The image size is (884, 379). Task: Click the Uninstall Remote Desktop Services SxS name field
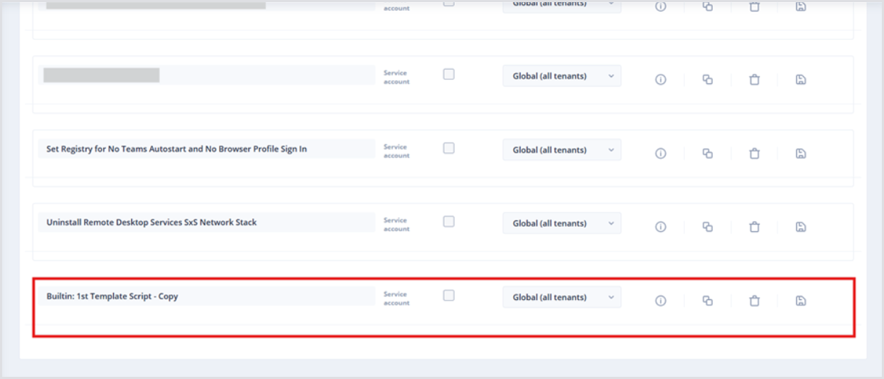(x=206, y=222)
